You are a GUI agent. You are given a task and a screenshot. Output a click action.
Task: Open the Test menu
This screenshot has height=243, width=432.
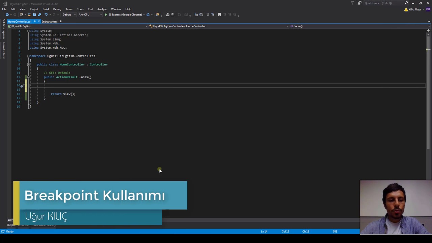(x=90, y=9)
